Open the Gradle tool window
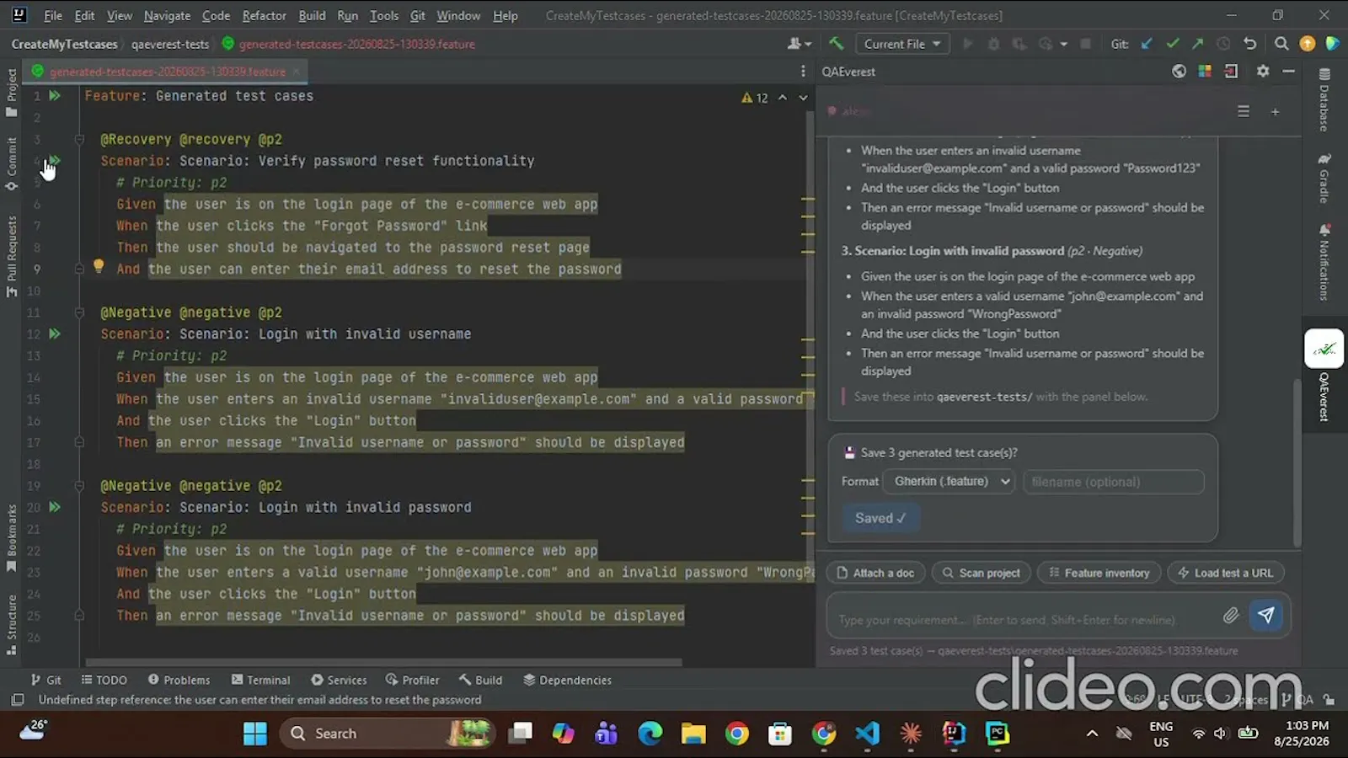Viewport: 1348px width, 758px height. (x=1324, y=179)
